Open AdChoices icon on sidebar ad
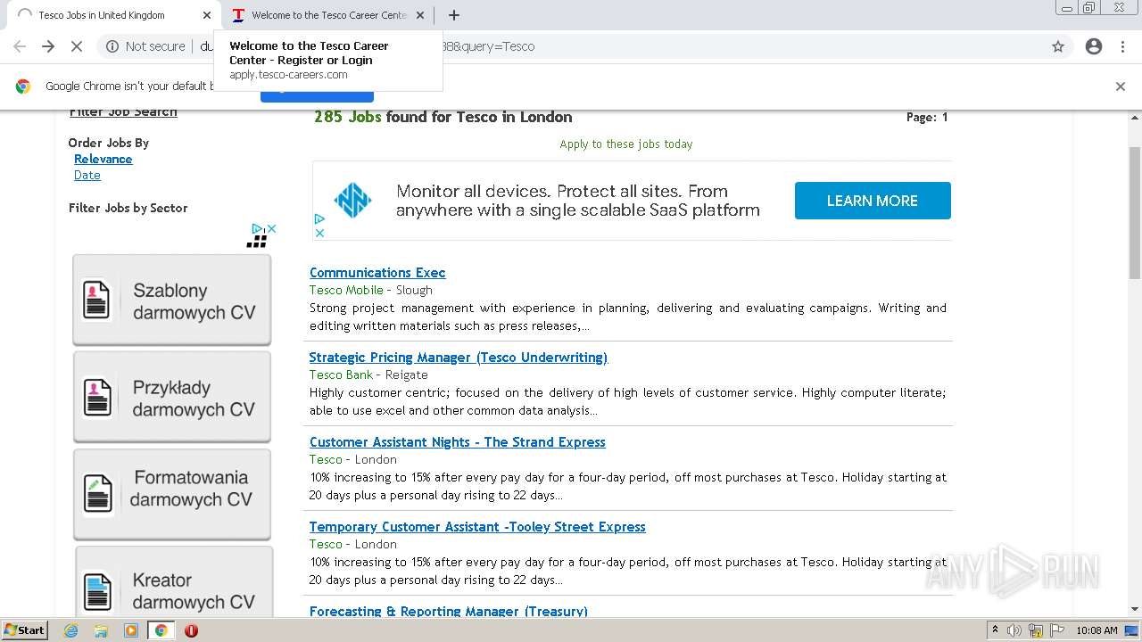This screenshot has height=642, width=1142. (x=257, y=229)
